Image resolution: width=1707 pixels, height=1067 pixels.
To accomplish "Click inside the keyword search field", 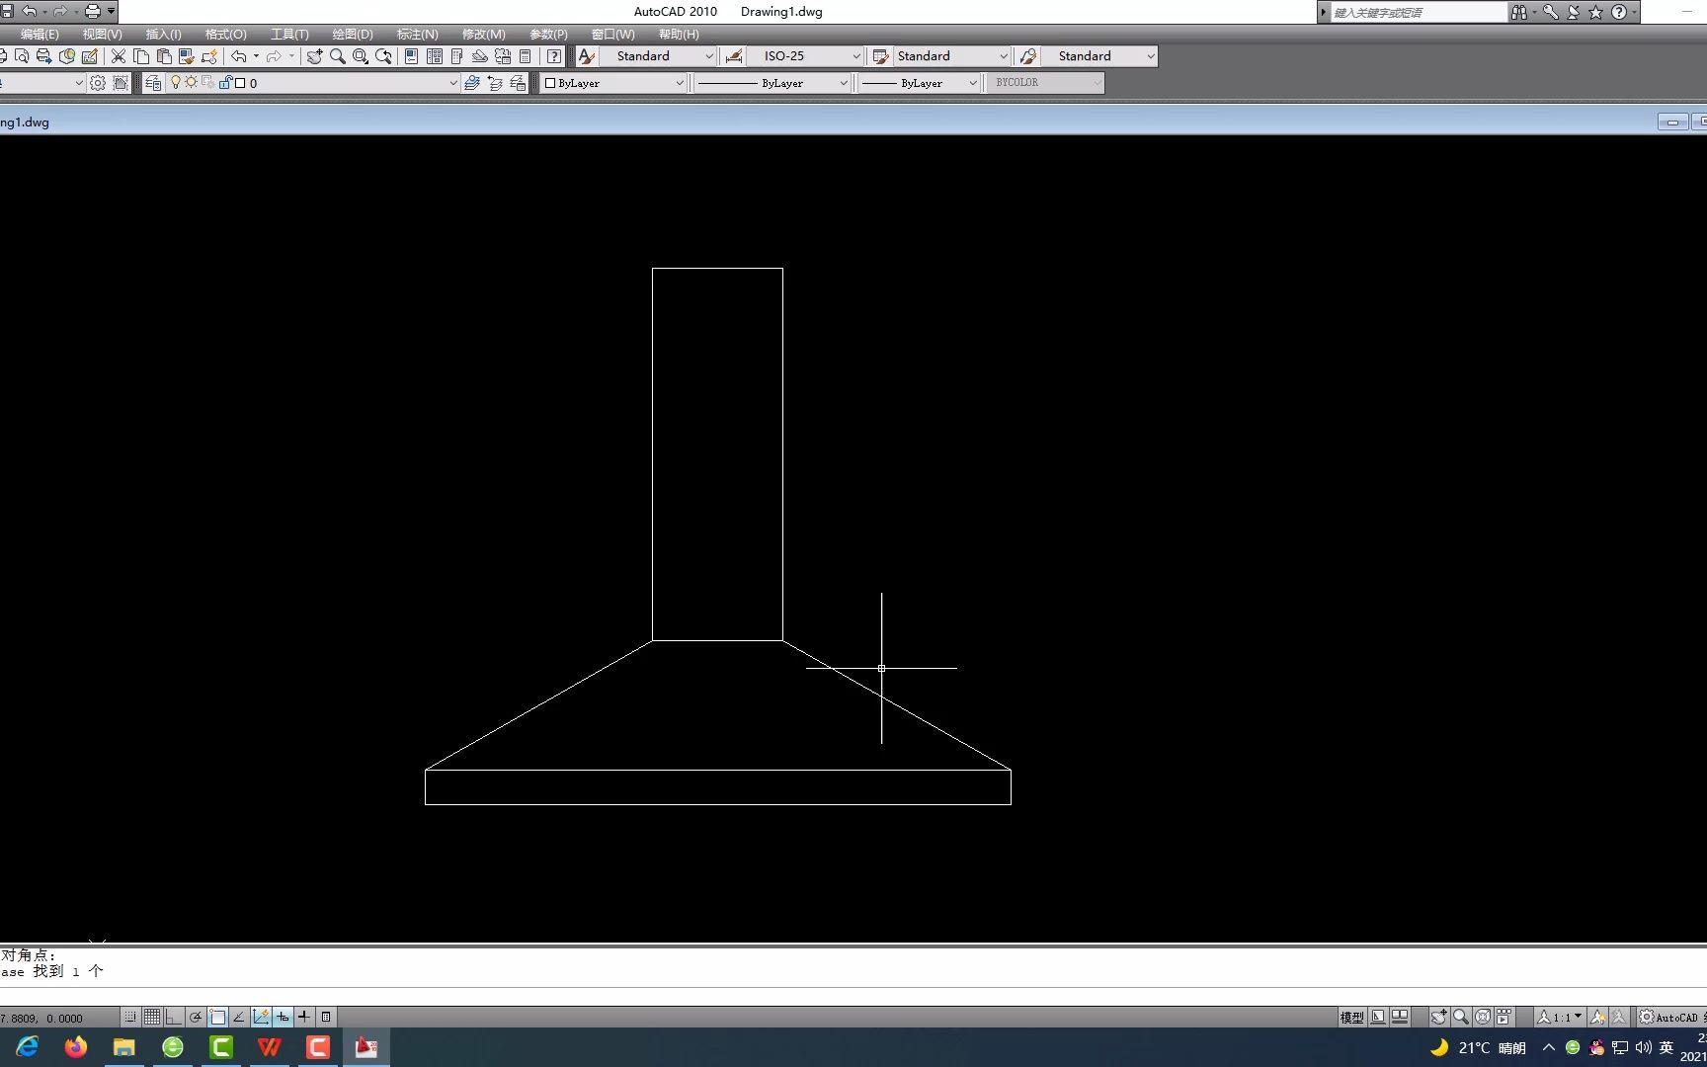I will coord(1418,12).
